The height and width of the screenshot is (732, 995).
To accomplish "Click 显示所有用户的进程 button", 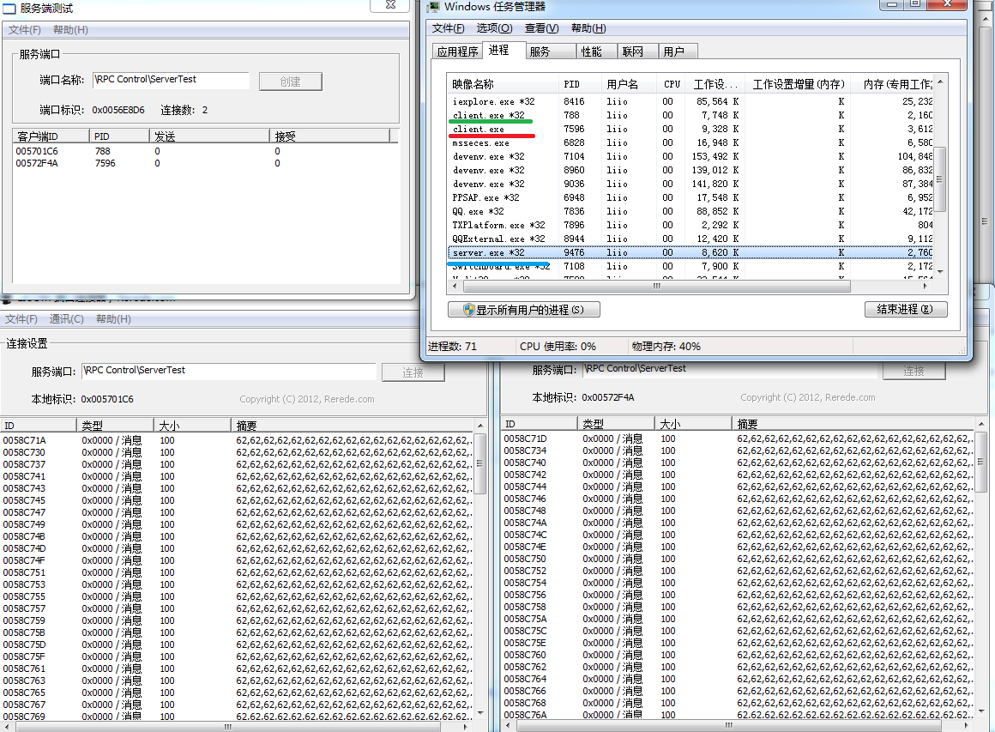I will [x=523, y=310].
